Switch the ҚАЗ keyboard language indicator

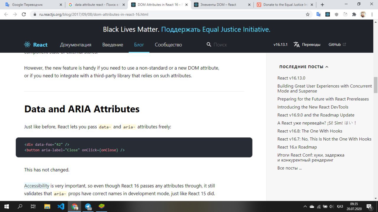point(340,206)
